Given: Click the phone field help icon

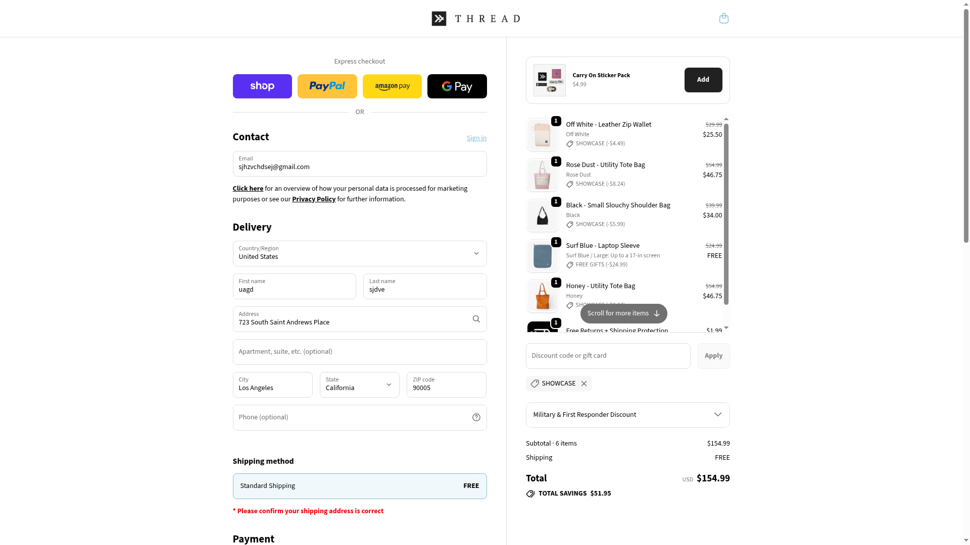Looking at the screenshot, I should point(476,417).
